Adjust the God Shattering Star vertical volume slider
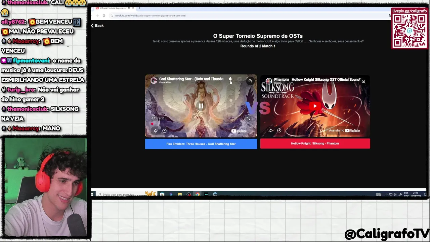The image size is (430, 242). coord(231,99)
